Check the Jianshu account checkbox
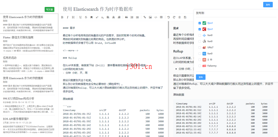This screenshot has height=137, width=278. [x=200, y=60]
